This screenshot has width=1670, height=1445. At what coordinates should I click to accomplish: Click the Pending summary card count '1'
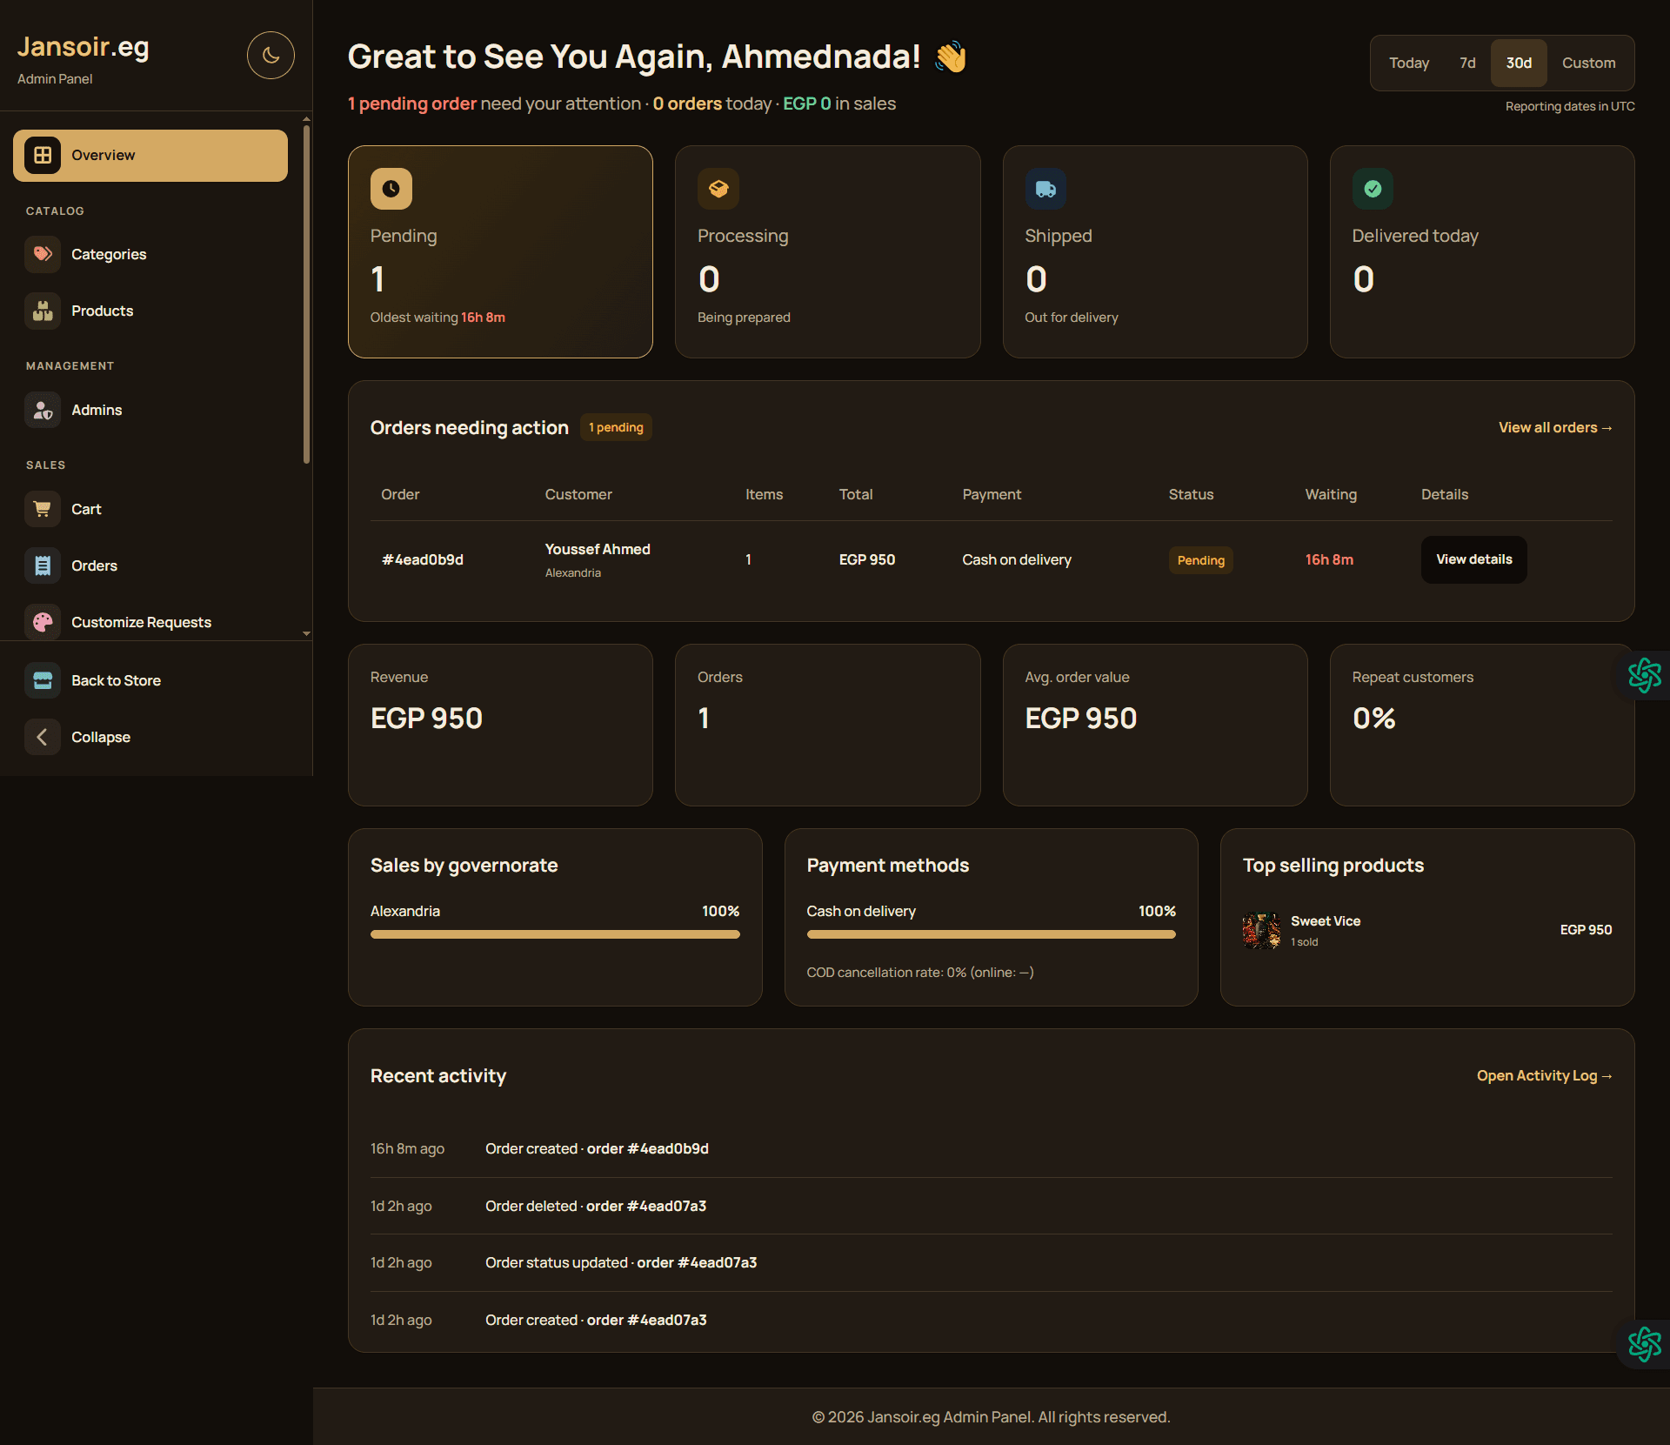point(377,279)
